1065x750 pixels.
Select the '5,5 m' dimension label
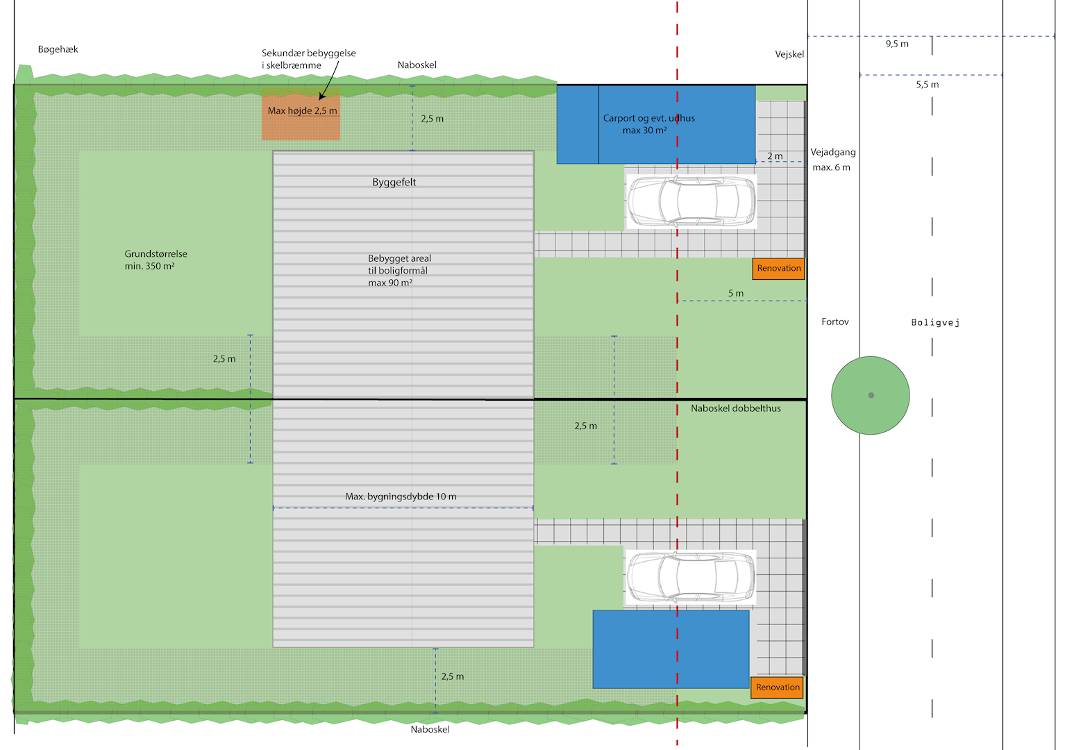(927, 85)
